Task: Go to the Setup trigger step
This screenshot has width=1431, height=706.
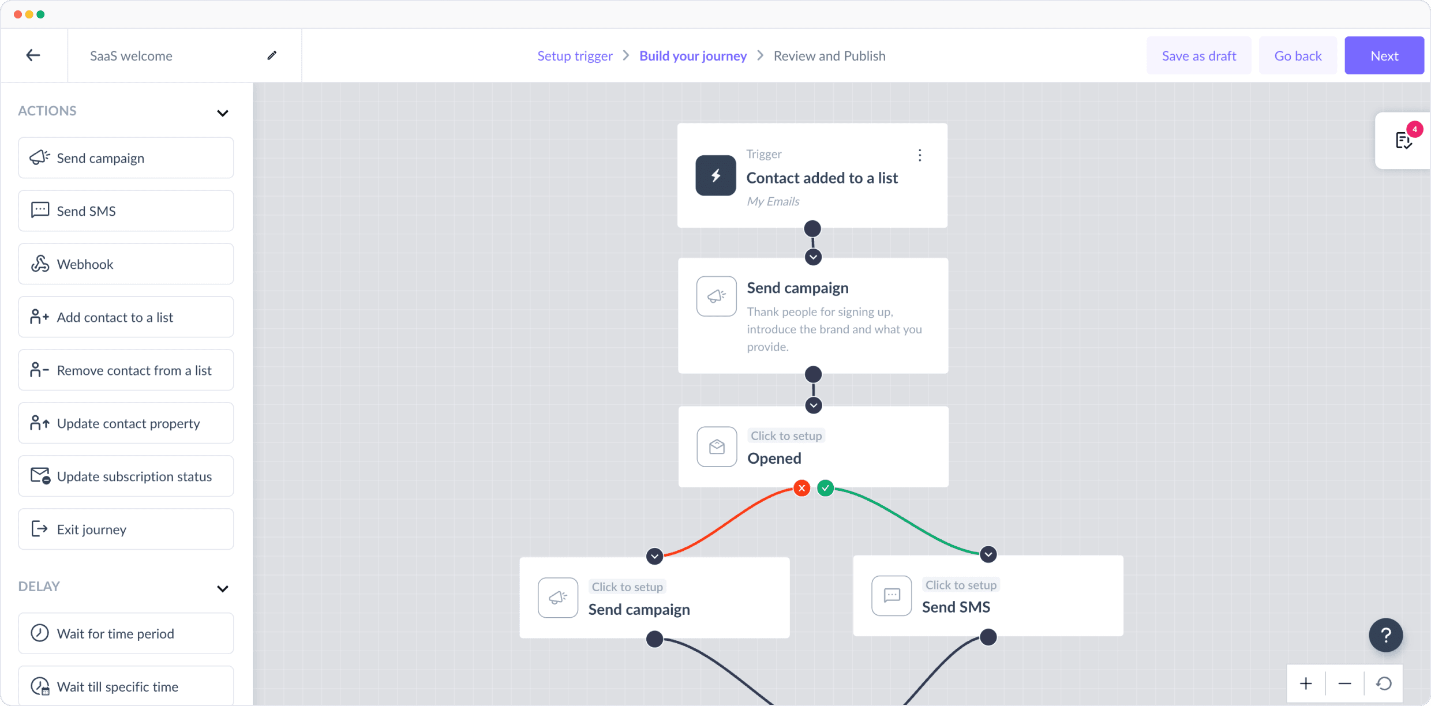Action: (575, 55)
